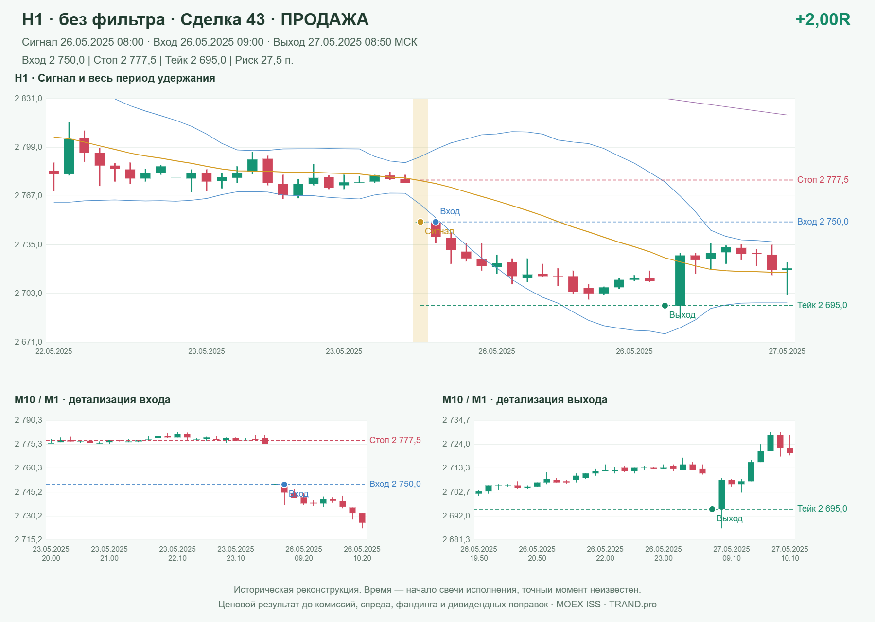875x622 pixels.
Task: Click the beige highlighted signal bar zone
Action: click(420, 220)
